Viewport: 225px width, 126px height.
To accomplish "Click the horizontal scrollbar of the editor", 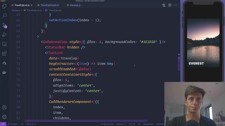I will coord(86,121).
